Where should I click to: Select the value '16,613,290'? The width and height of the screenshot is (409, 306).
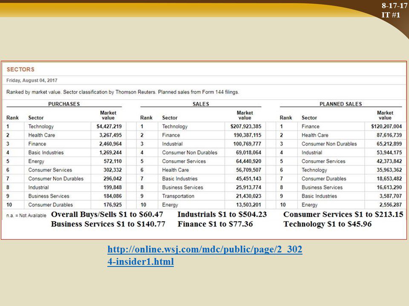389,187
